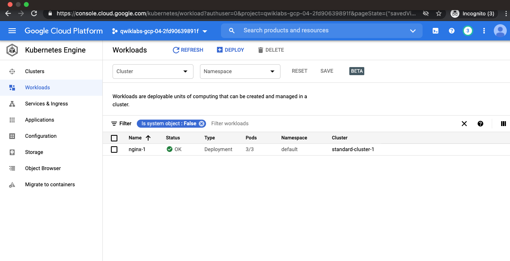Click the Migrate to containers icon

point(12,185)
